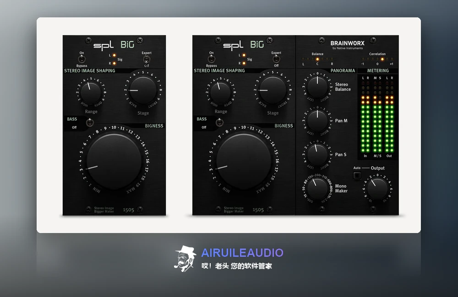Click the large Bigness knob on the left plugin
This screenshot has width=458, height=297.
(114, 161)
